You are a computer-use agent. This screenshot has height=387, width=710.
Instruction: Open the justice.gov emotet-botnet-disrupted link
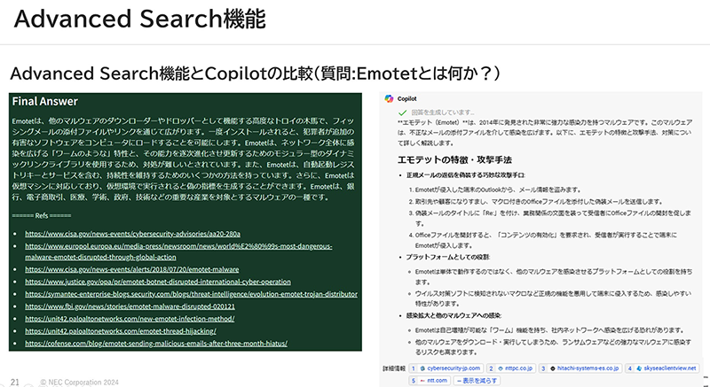pos(158,282)
